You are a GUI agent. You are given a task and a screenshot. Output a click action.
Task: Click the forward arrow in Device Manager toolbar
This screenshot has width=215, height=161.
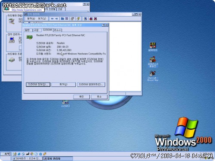pyautogui.click(x=57, y=18)
